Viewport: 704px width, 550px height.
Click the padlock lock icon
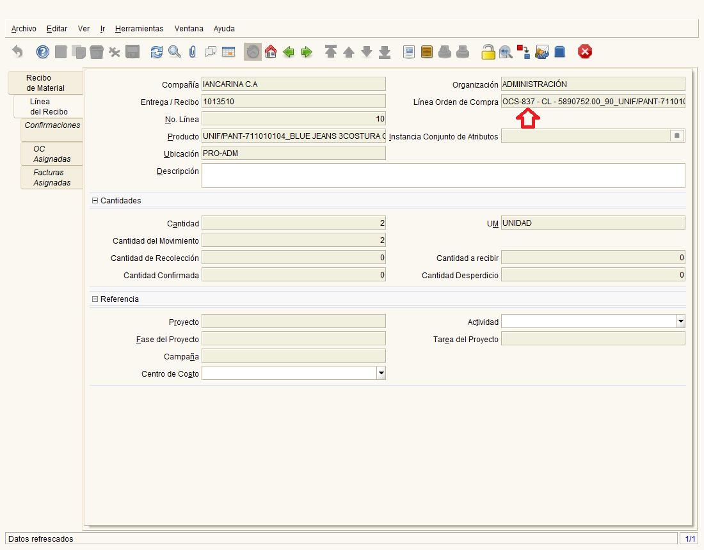click(488, 52)
